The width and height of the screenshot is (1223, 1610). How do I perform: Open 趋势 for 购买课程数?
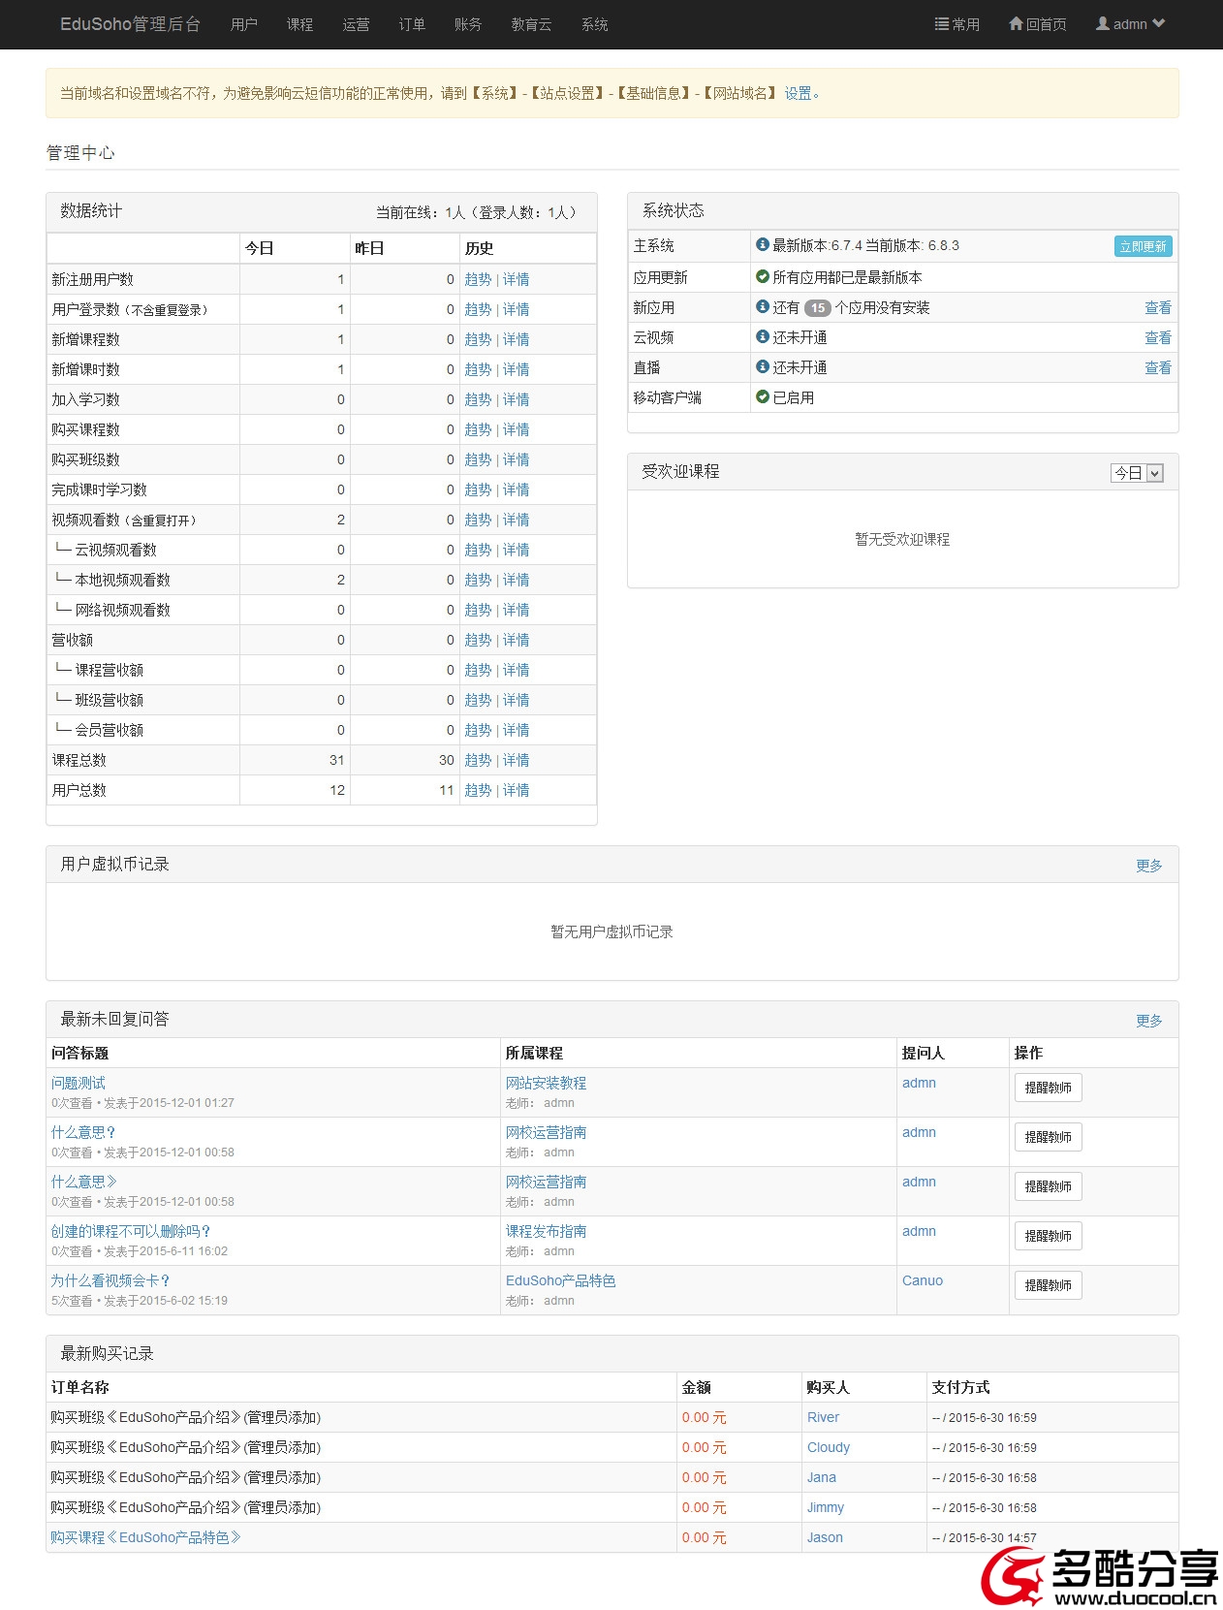pos(479,429)
